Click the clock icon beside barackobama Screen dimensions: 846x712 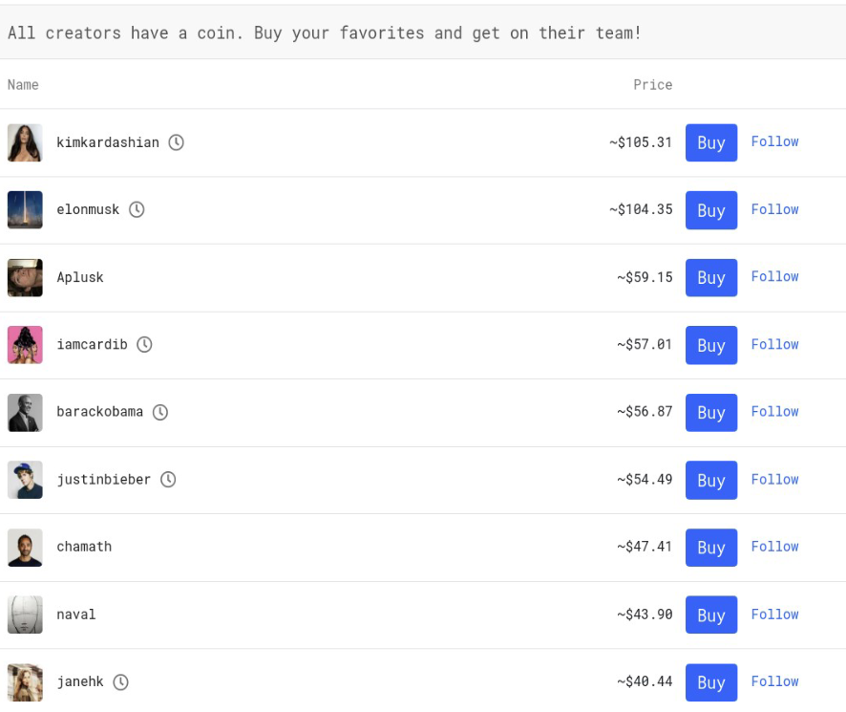(160, 412)
